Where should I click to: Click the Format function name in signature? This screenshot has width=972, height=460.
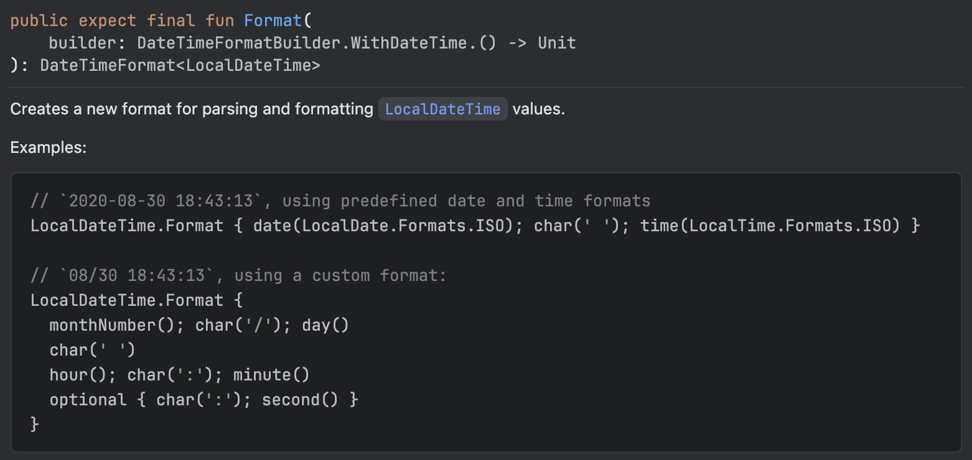click(273, 21)
